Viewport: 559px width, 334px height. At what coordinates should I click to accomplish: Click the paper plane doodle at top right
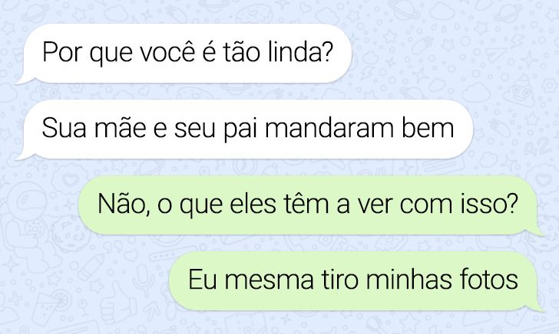tap(496, 55)
